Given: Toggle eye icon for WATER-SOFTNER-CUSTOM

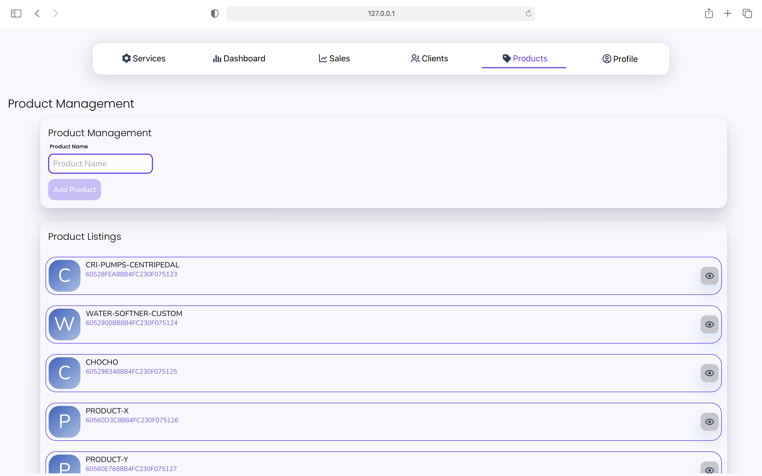Looking at the screenshot, I should [709, 324].
